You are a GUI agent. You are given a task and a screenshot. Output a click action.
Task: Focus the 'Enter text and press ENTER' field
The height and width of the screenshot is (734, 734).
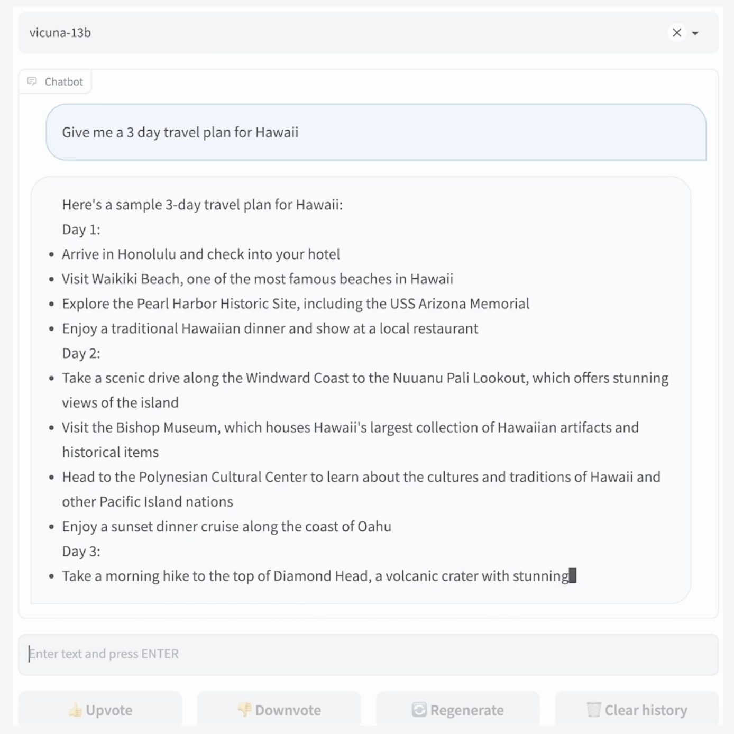tap(368, 654)
